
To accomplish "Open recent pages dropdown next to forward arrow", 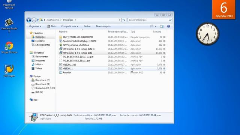I will pos(37,20).
